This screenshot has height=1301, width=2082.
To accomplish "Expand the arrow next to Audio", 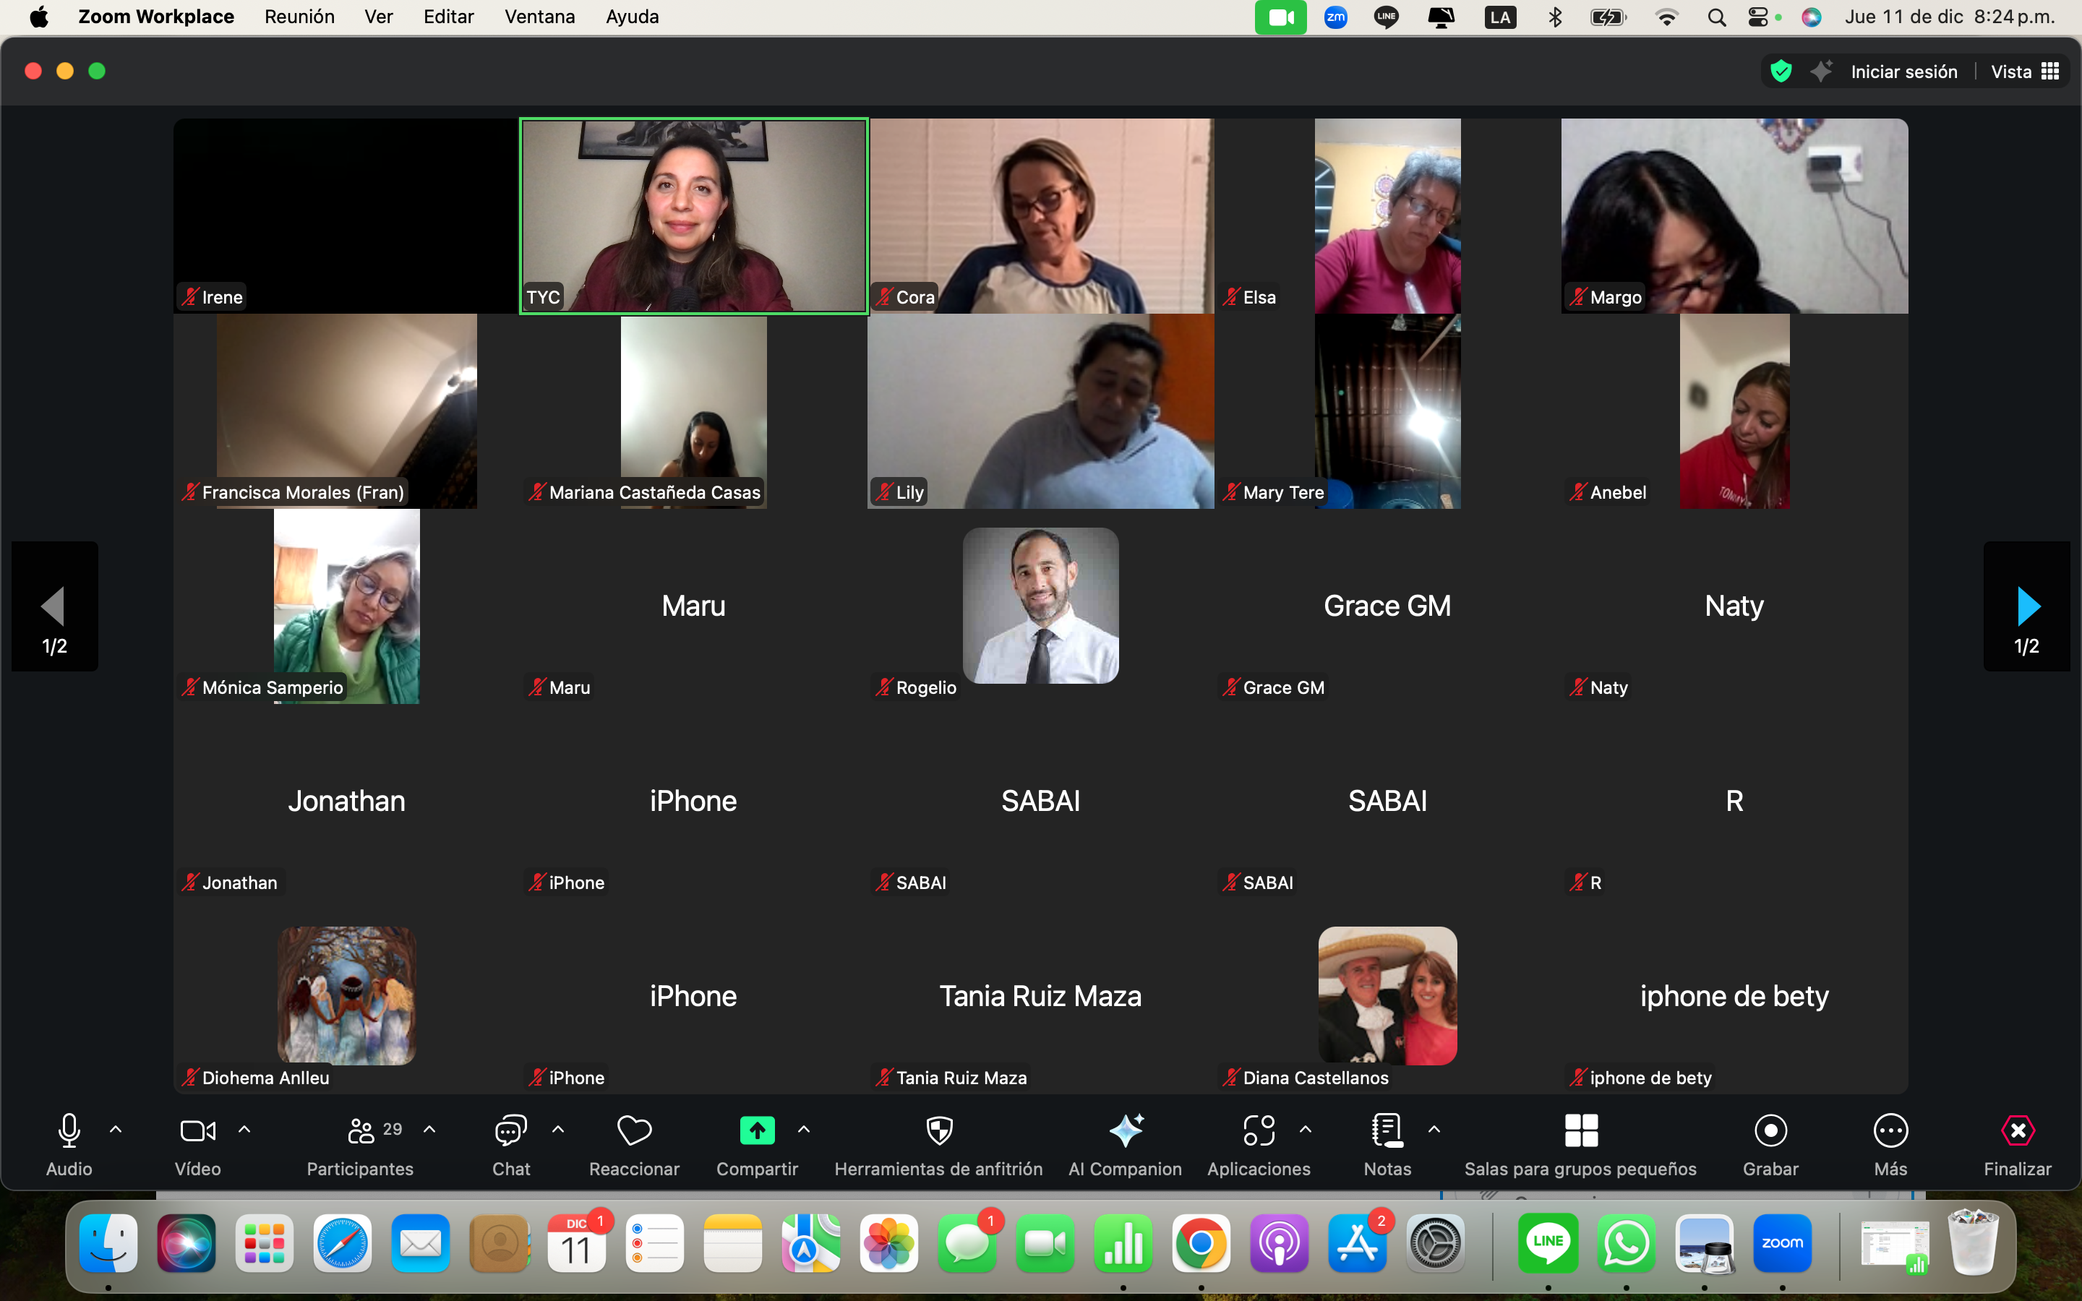I will click(x=116, y=1130).
